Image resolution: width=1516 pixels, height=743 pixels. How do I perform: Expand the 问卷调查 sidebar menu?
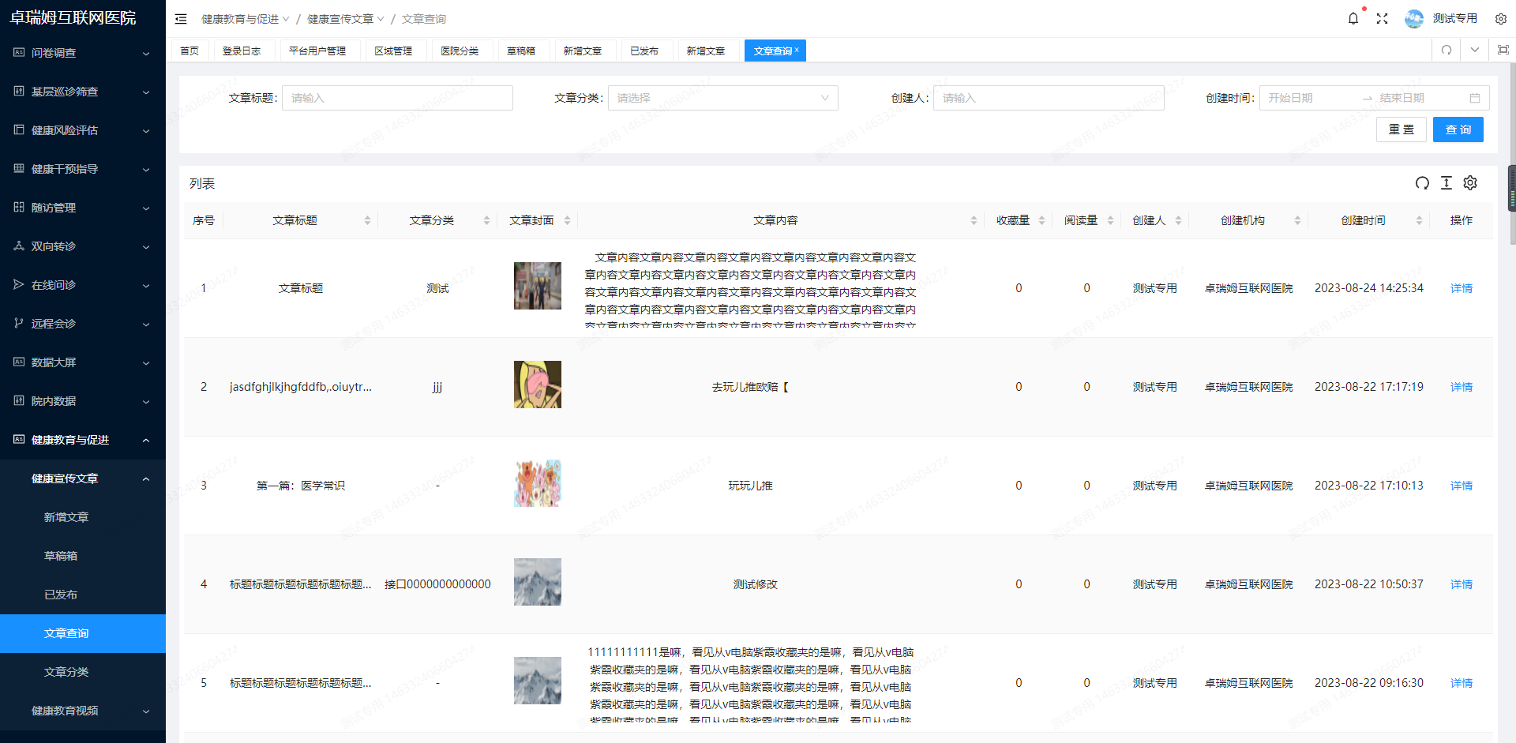83,53
